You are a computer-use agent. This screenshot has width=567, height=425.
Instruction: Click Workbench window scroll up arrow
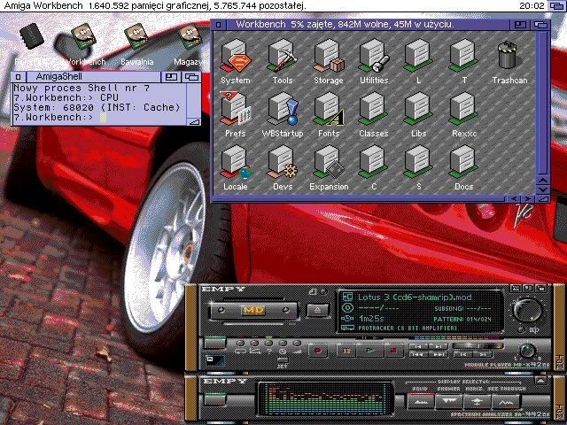pyautogui.click(x=543, y=180)
